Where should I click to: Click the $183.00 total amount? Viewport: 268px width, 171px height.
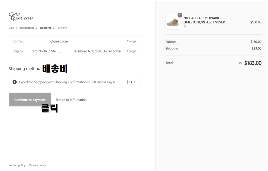coord(253,63)
